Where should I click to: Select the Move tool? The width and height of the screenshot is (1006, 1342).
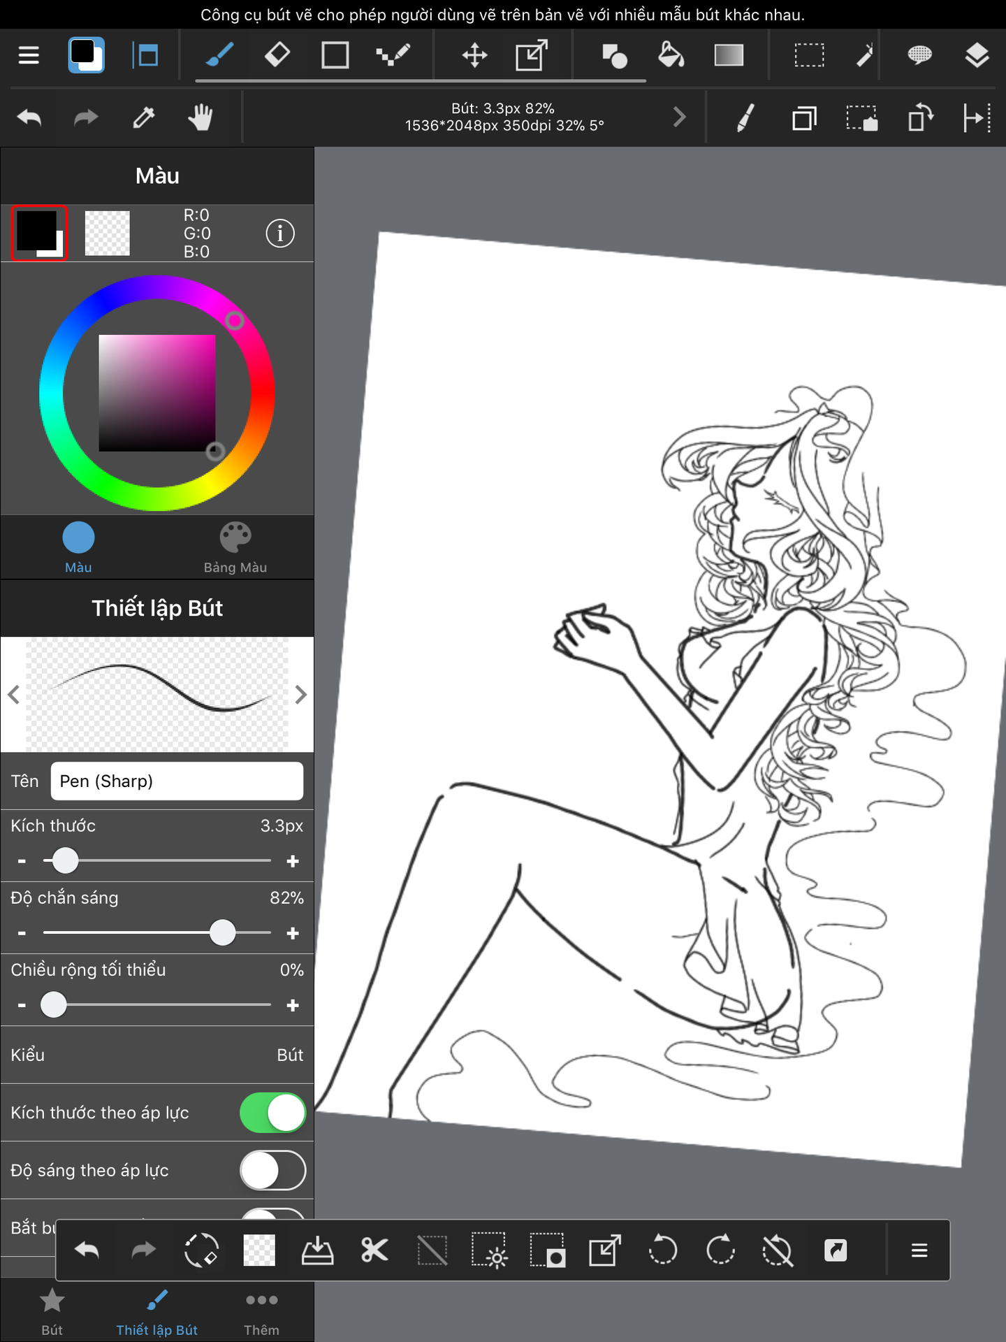click(x=474, y=55)
